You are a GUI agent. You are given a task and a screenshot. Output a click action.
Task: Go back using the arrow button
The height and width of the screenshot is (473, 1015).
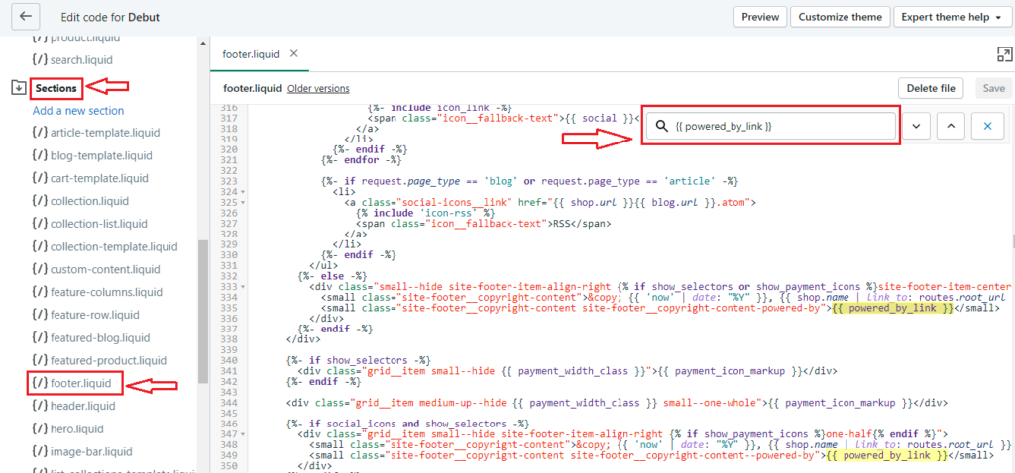click(25, 16)
